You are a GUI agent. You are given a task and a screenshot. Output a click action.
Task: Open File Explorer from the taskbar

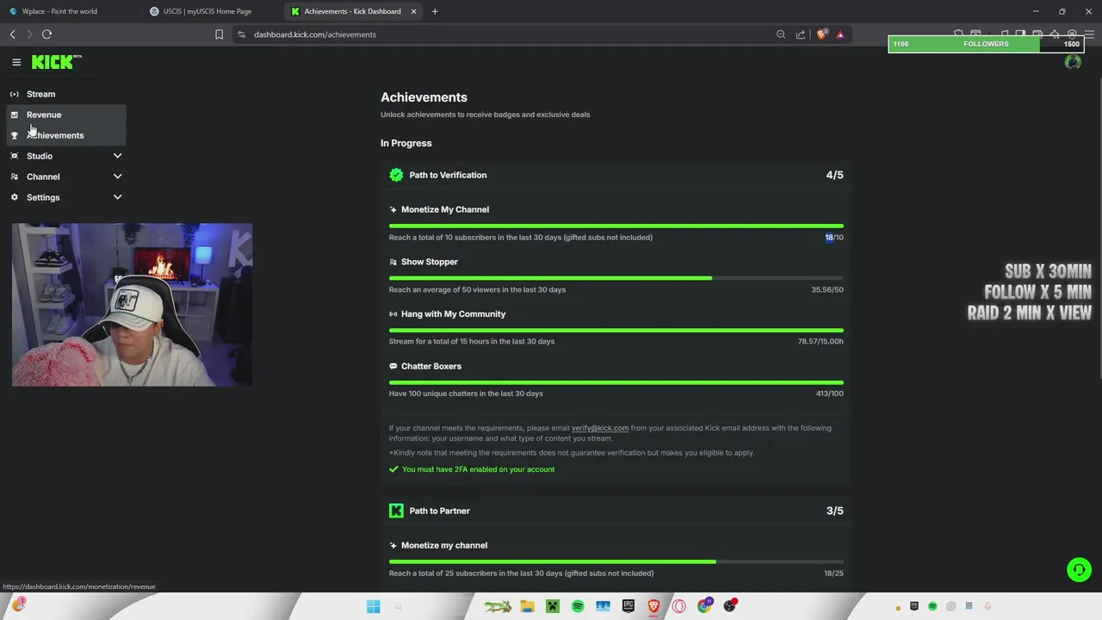point(527,606)
